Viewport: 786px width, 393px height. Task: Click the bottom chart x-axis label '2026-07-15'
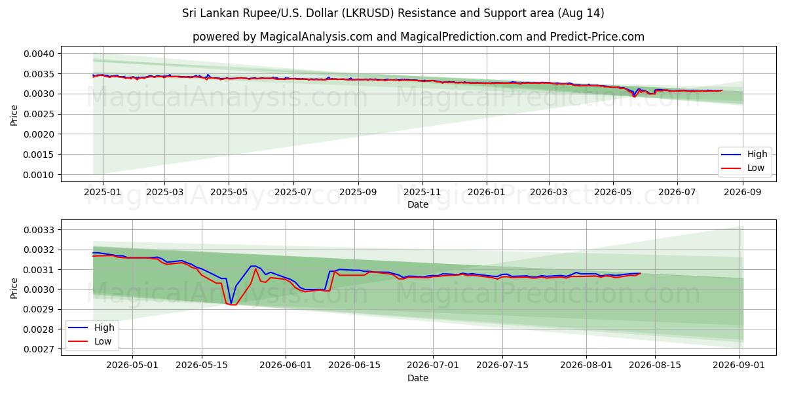(502, 367)
